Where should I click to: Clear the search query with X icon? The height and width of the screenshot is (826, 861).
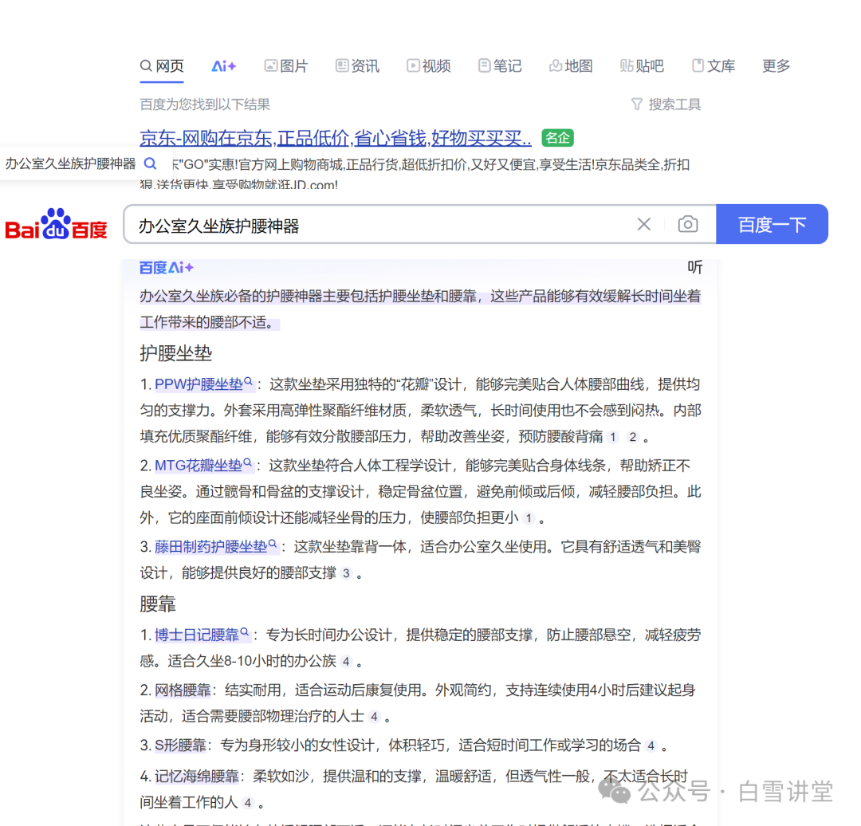pyautogui.click(x=644, y=224)
